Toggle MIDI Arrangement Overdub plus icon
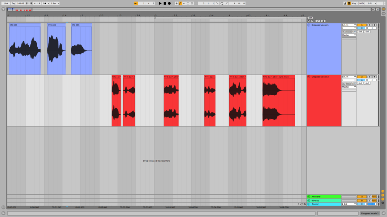 (176, 3)
